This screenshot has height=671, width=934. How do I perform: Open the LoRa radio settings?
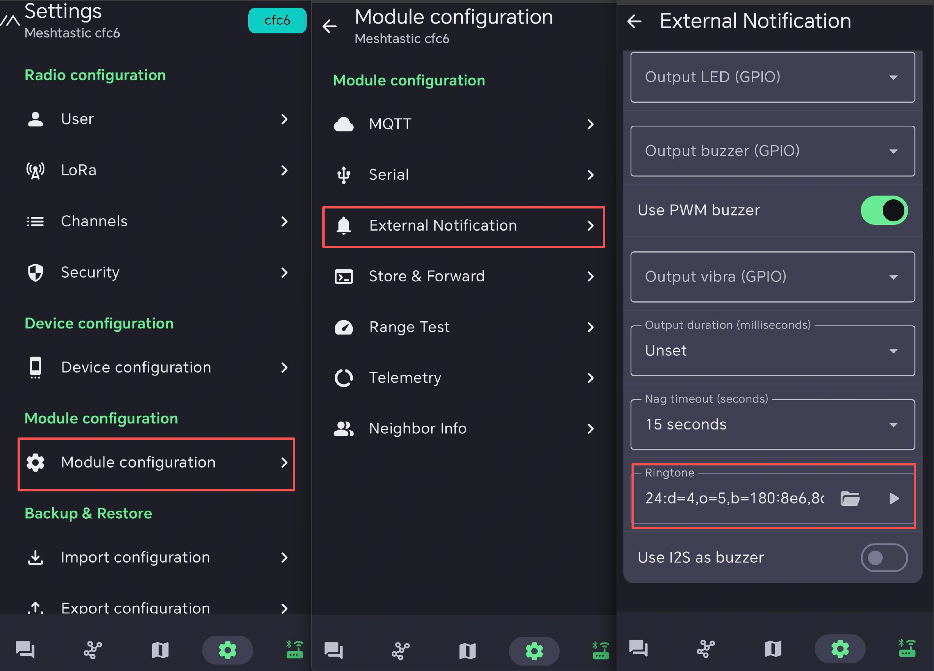156,170
